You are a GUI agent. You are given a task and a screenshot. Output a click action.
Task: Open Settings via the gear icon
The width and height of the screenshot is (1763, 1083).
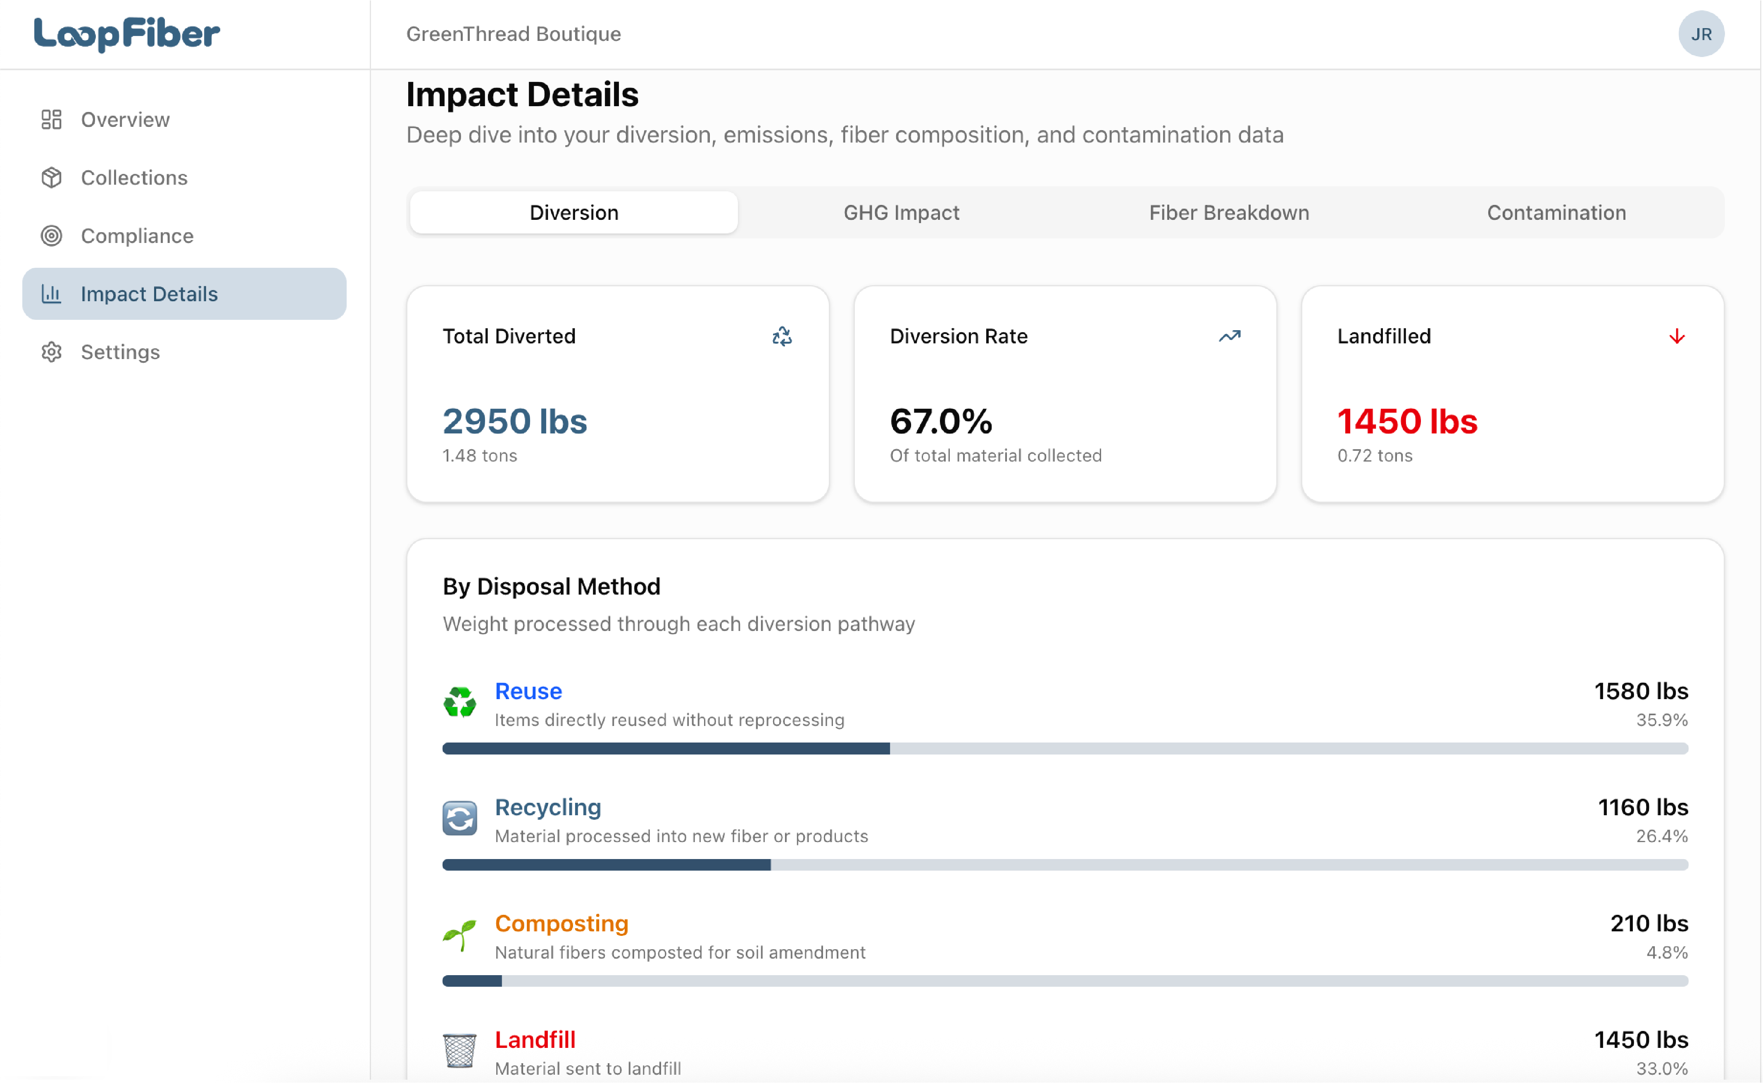point(51,352)
